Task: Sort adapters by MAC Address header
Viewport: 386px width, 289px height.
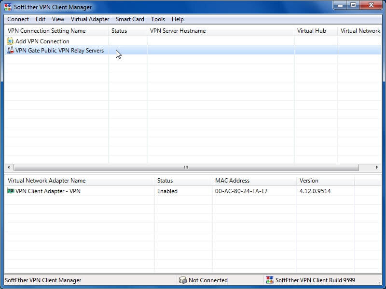Action: point(254,180)
